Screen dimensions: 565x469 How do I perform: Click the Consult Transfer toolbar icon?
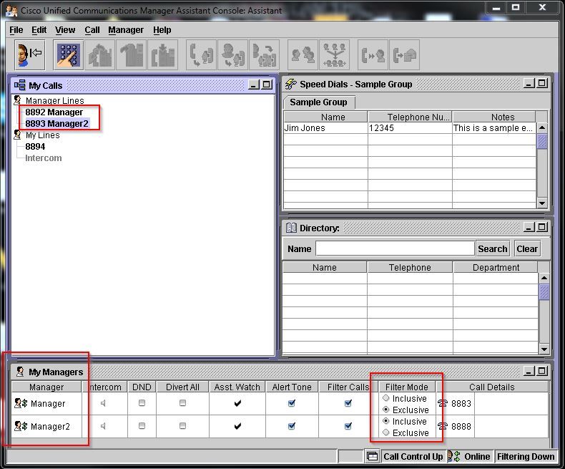point(232,55)
